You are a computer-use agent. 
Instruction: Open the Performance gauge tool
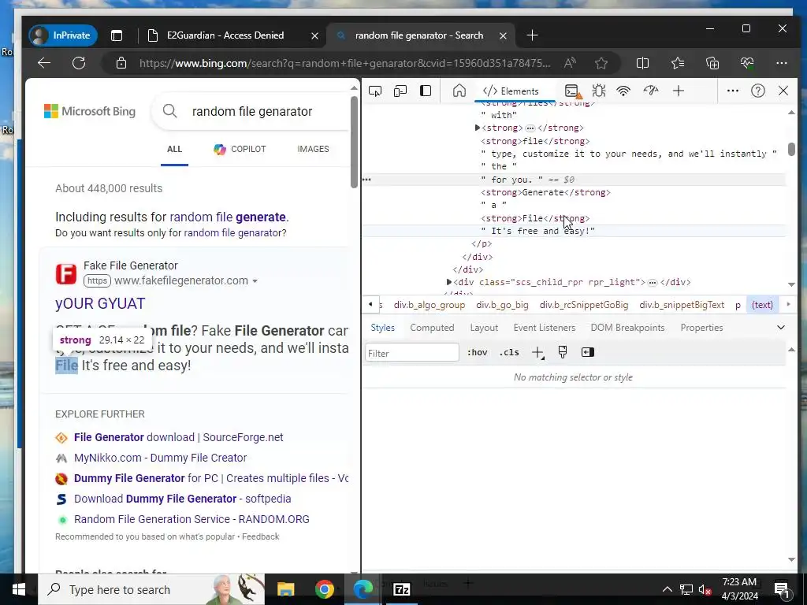click(x=651, y=91)
